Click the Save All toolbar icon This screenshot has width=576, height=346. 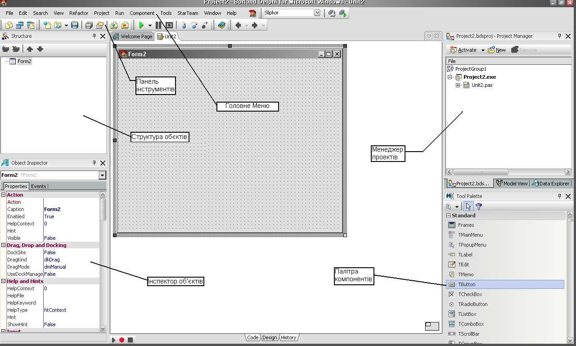click(89, 25)
